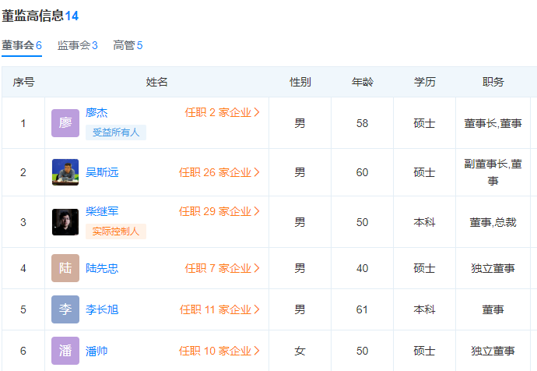537x371 pixels.
Task: Expand 任职 11 家企业 for 李长旭
Action: pos(219,309)
